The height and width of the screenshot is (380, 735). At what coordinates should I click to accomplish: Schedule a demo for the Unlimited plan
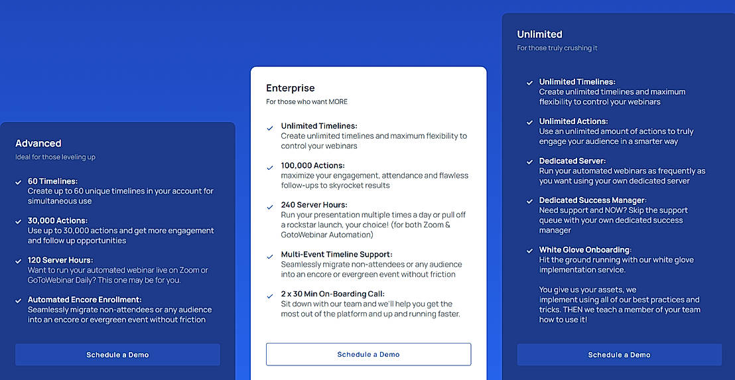pos(619,355)
